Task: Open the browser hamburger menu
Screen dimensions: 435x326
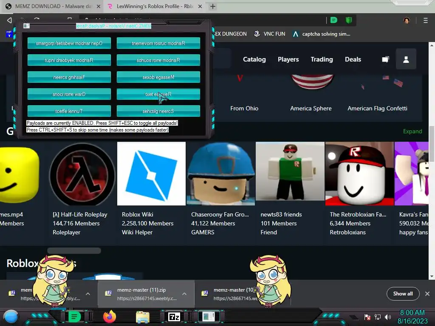Action: (x=426, y=20)
